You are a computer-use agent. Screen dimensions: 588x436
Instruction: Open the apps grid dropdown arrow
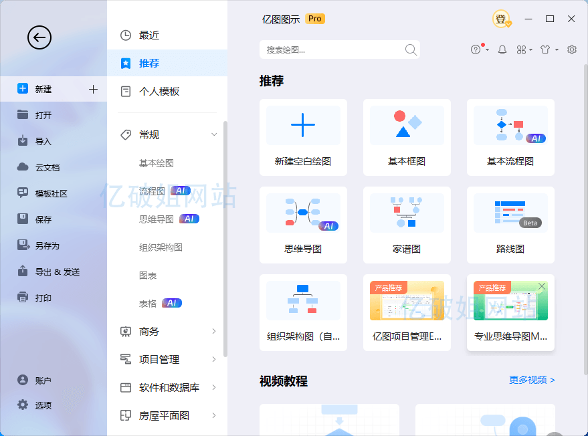[x=530, y=49]
